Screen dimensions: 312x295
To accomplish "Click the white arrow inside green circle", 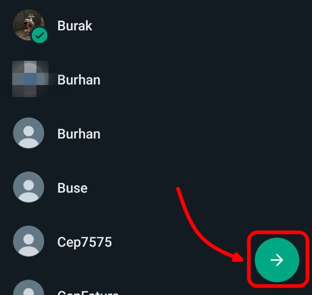I will coord(277,260).
